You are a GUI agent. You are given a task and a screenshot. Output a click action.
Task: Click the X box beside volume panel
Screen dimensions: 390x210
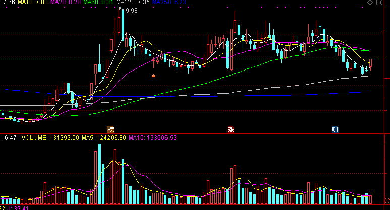(x=387, y=200)
